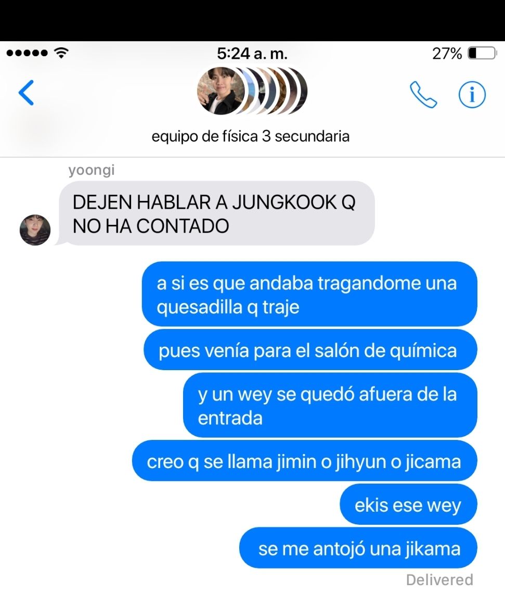This screenshot has height=594, width=505.
Task: Select the 'DEJEN HABLAR A JUNGKOOK' message
Action: tap(216, 213)
